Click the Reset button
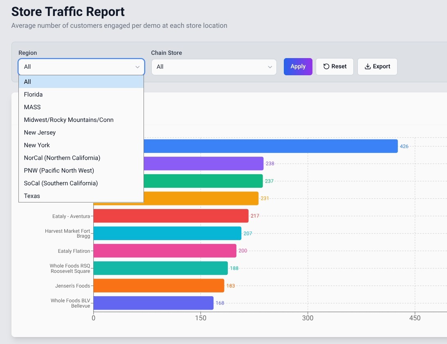Viewport: 447px width, 344px height. pos(335,67)
